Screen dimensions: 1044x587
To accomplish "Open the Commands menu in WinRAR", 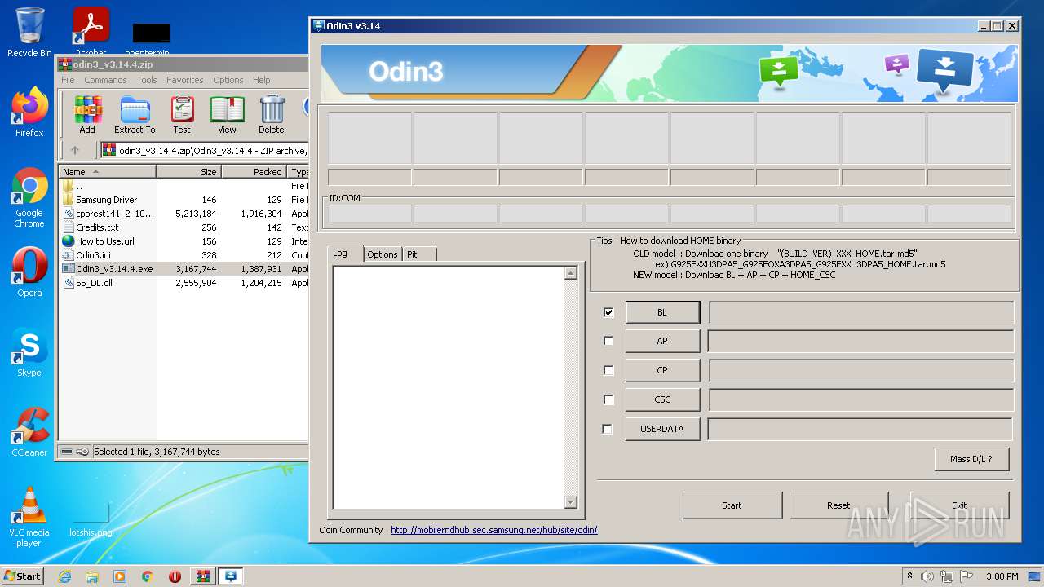I will (105, 80).
